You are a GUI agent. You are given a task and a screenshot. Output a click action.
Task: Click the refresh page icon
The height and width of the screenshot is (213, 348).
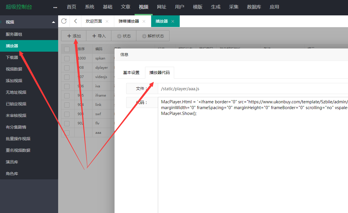[x=64, y=21]
